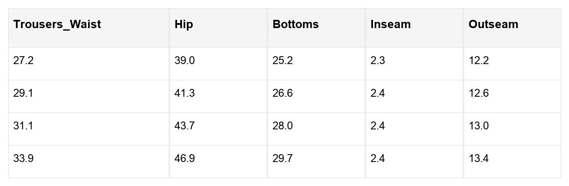Click the Trousers_Waist column header
The image size is (569, 186).
(x=57, y=24)
